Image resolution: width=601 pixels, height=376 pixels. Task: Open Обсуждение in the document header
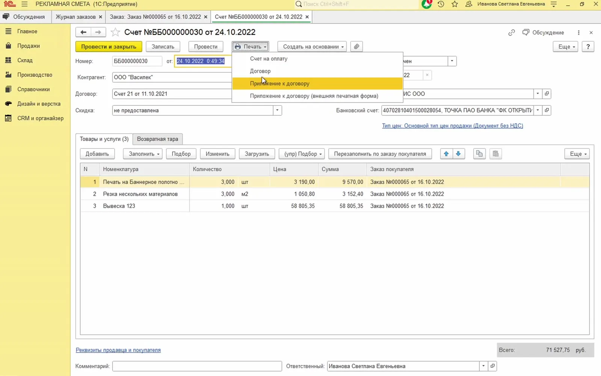(x=543, y=33)
